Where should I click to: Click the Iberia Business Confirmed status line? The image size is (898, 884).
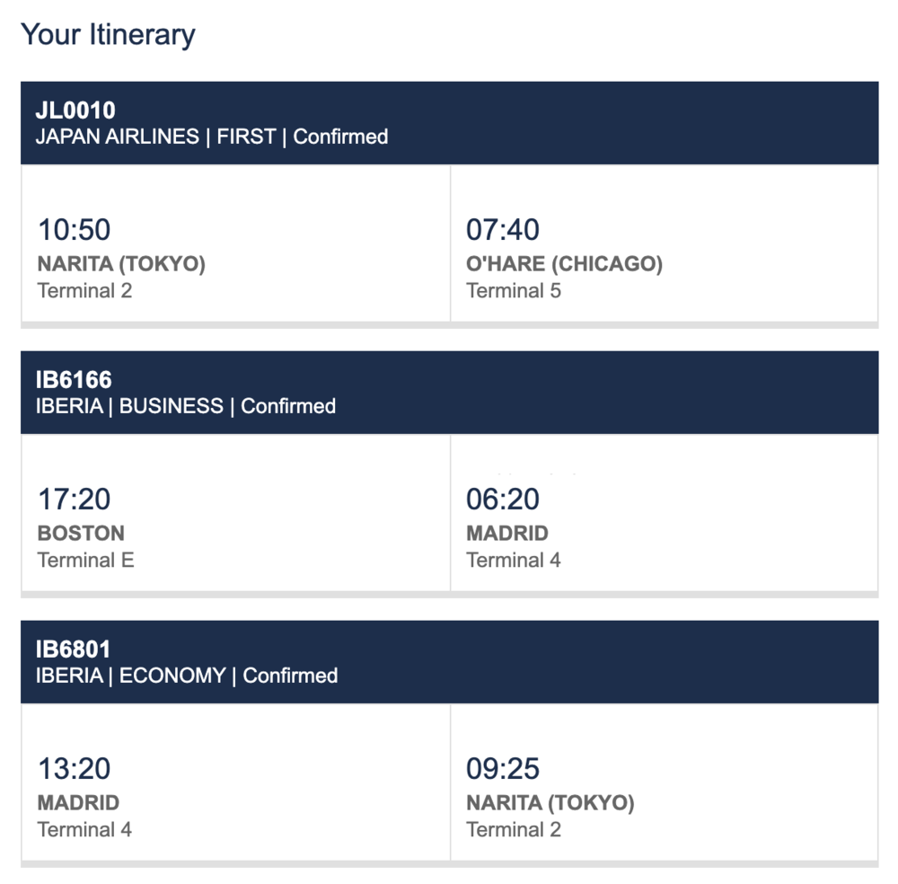pyautogui.click(x=186, y=406)
